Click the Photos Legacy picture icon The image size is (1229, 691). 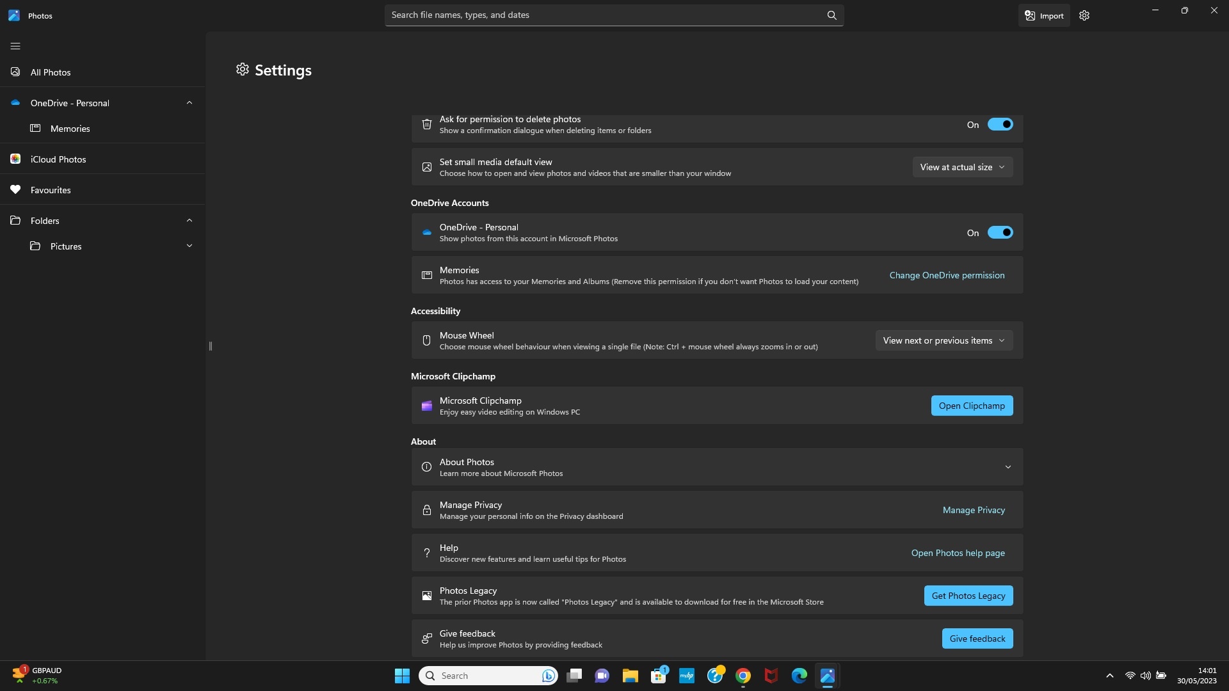pos(426,596)
